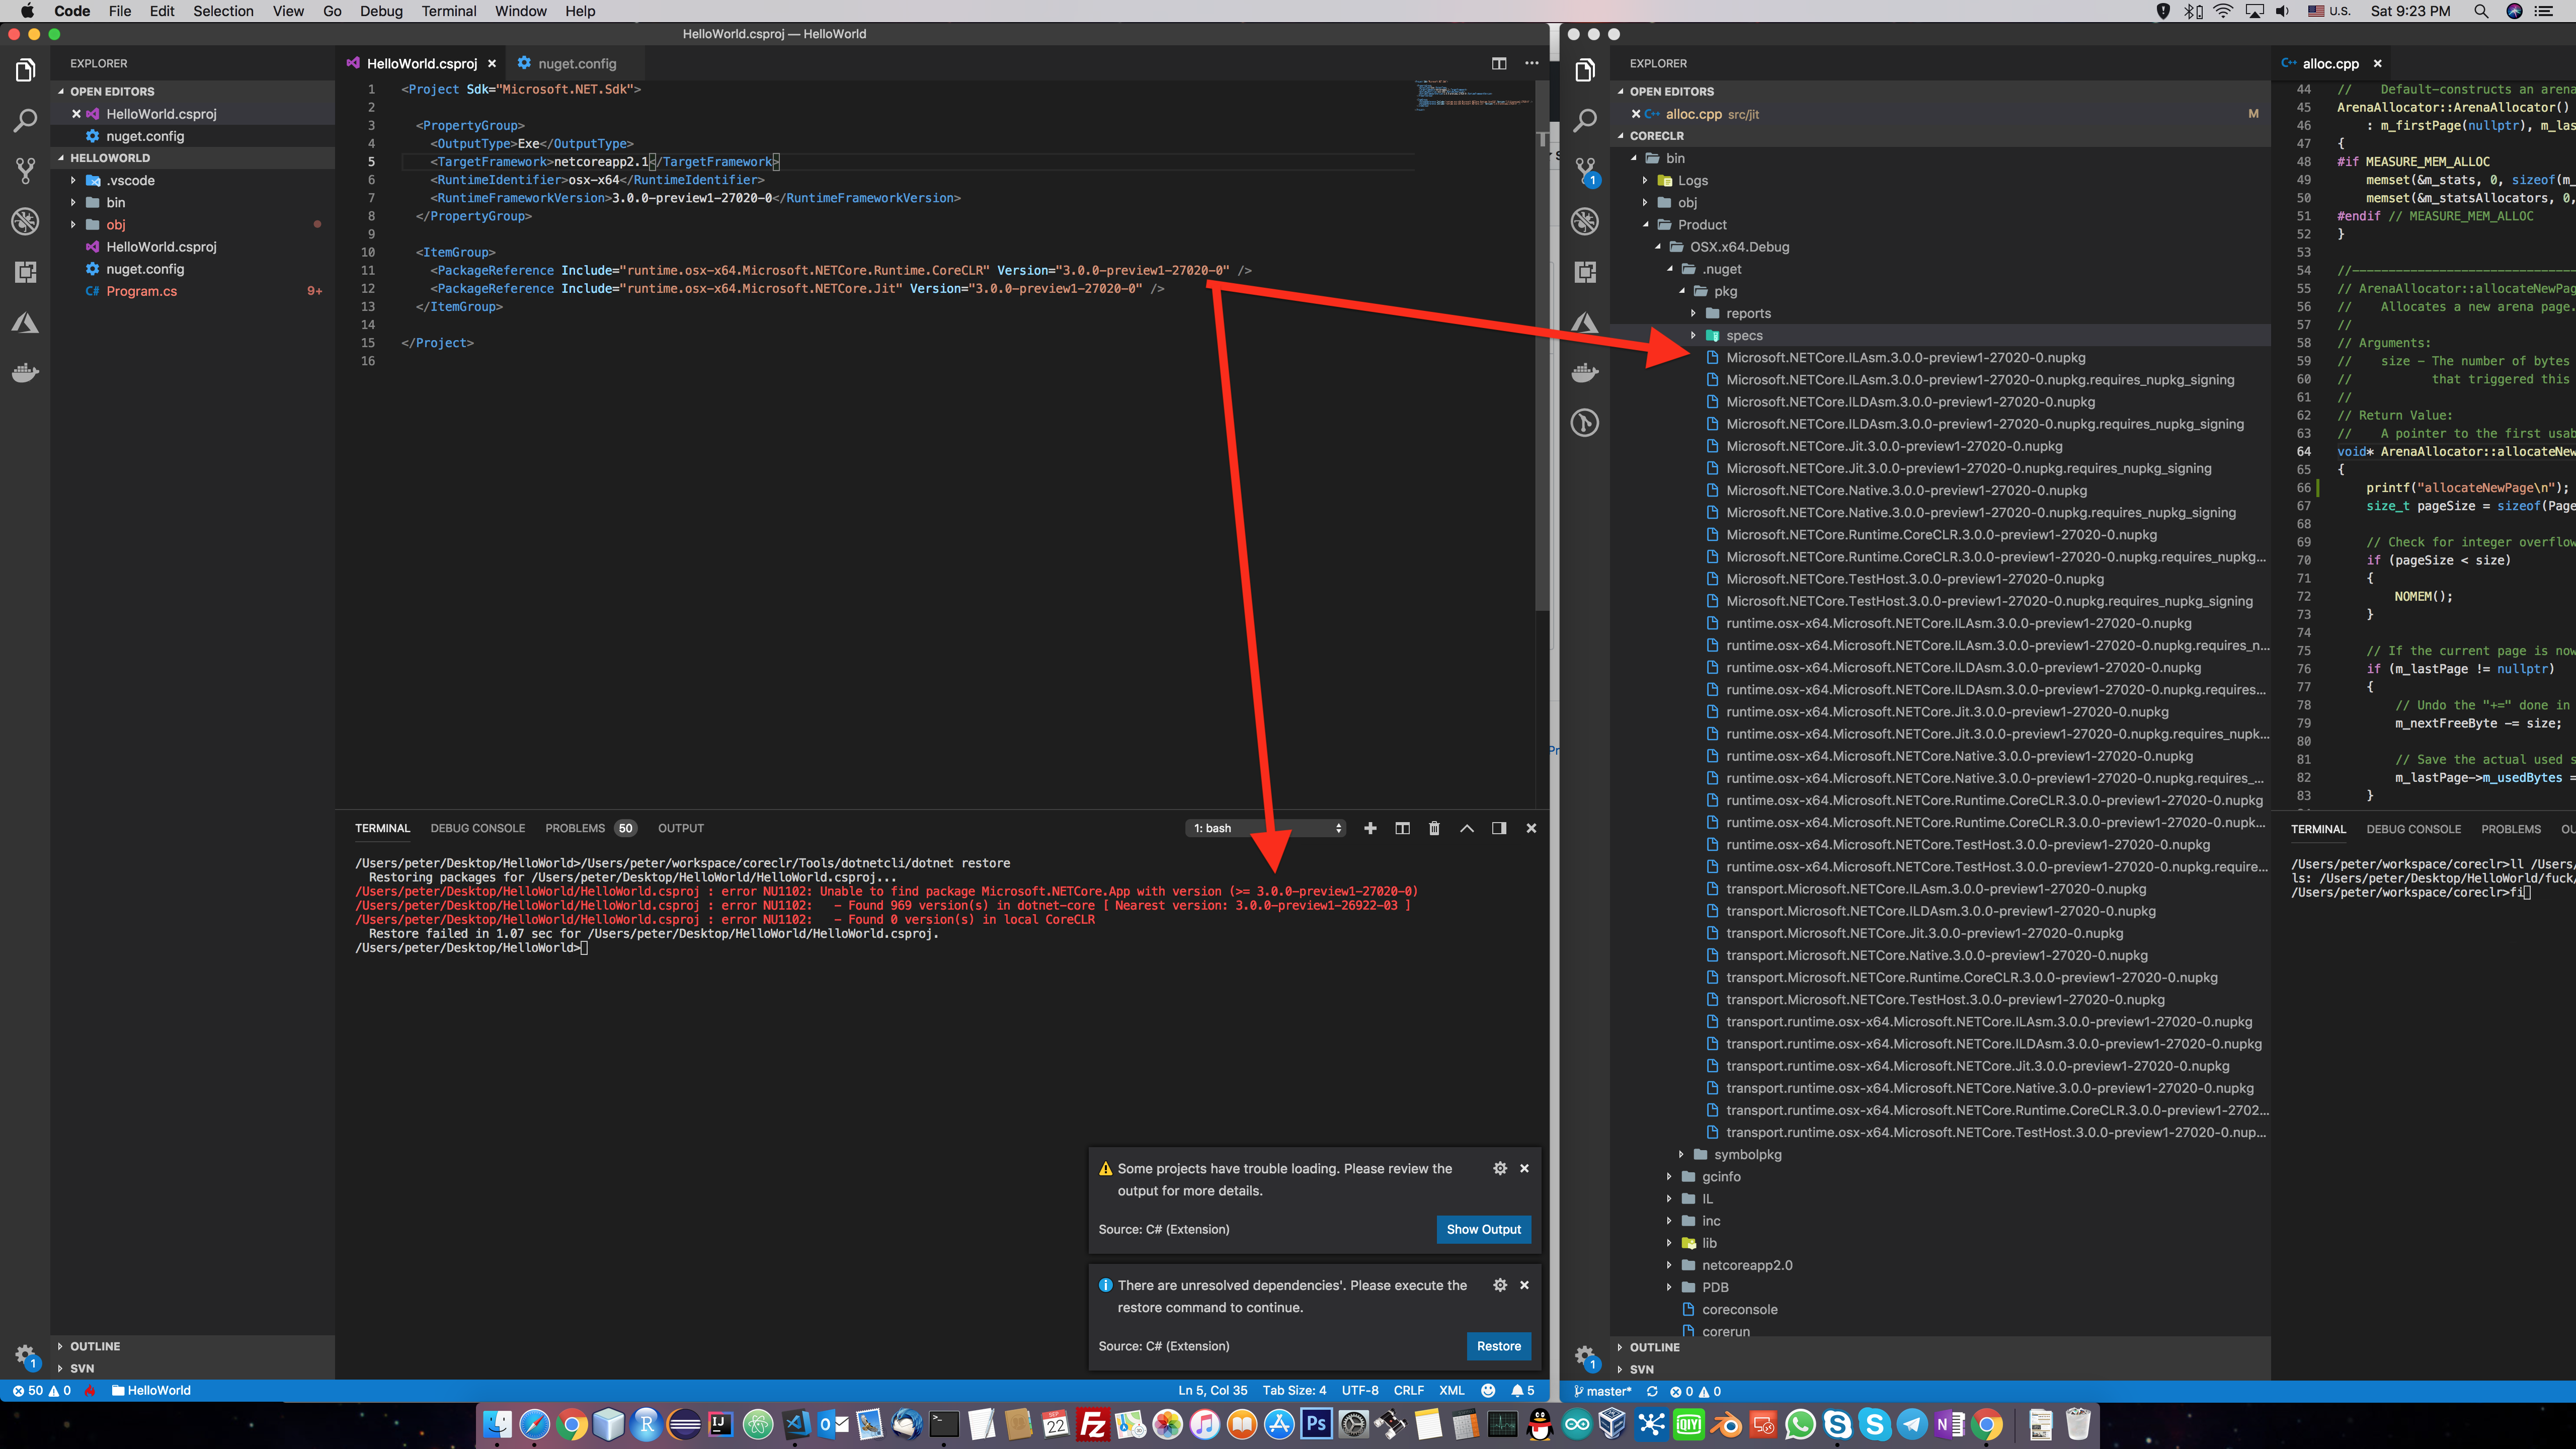Open Source Control in HelloWorld activity bar
The image size is (2576, 1449).
[25, 171]
